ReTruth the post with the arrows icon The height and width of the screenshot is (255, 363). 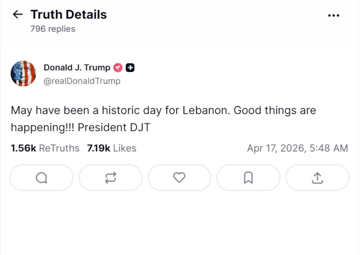pyautogui.click(x=110, y=178)
